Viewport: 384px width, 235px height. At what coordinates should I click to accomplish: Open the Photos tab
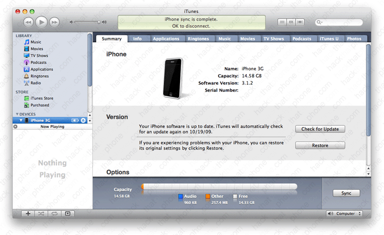tap(354, 39)
